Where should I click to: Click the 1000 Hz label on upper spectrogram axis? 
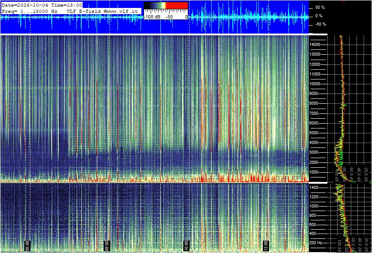point(315,172)
